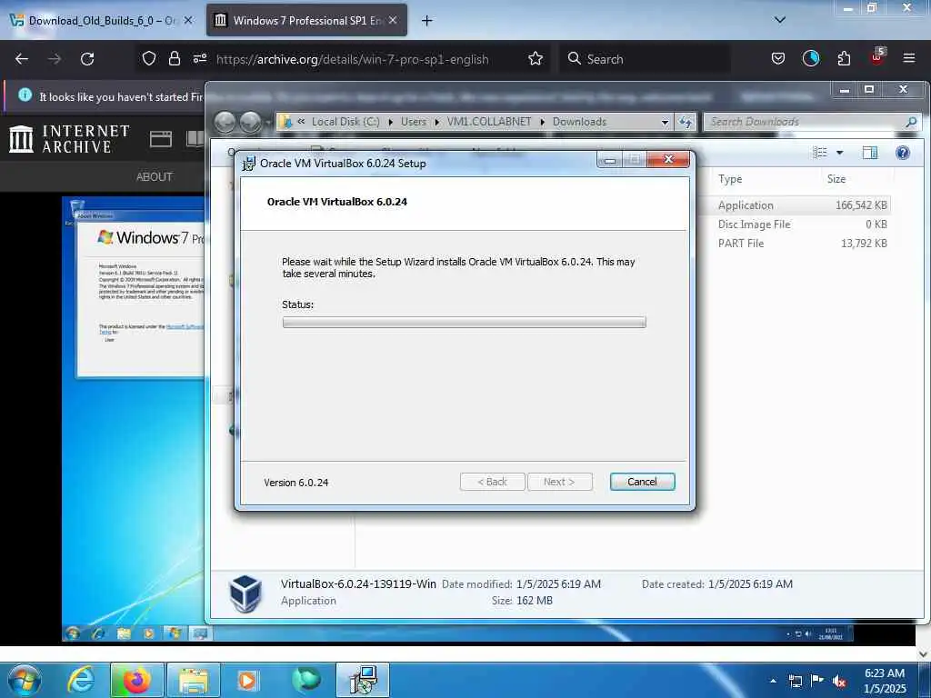Click the site security padlock icon
The image size is (931, 698).
[174, 59]
